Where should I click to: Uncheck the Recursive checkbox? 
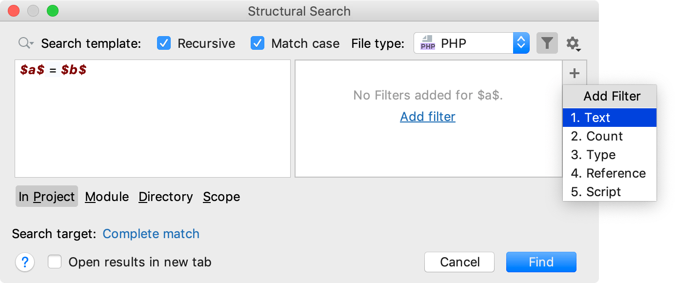pyautogui.click(x=164, y=43)
